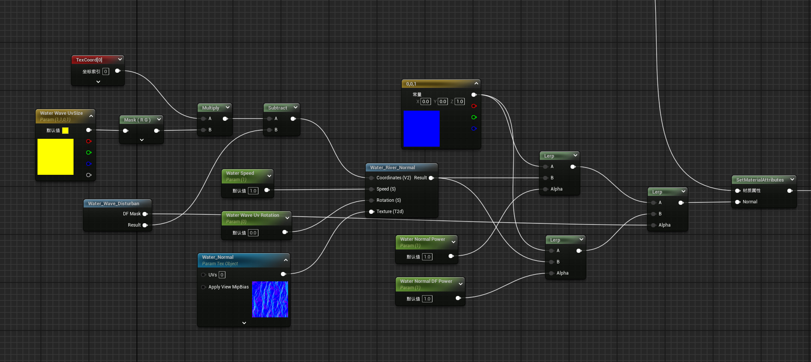Click the Texture (T2d) input pin

tap(371, 212)
